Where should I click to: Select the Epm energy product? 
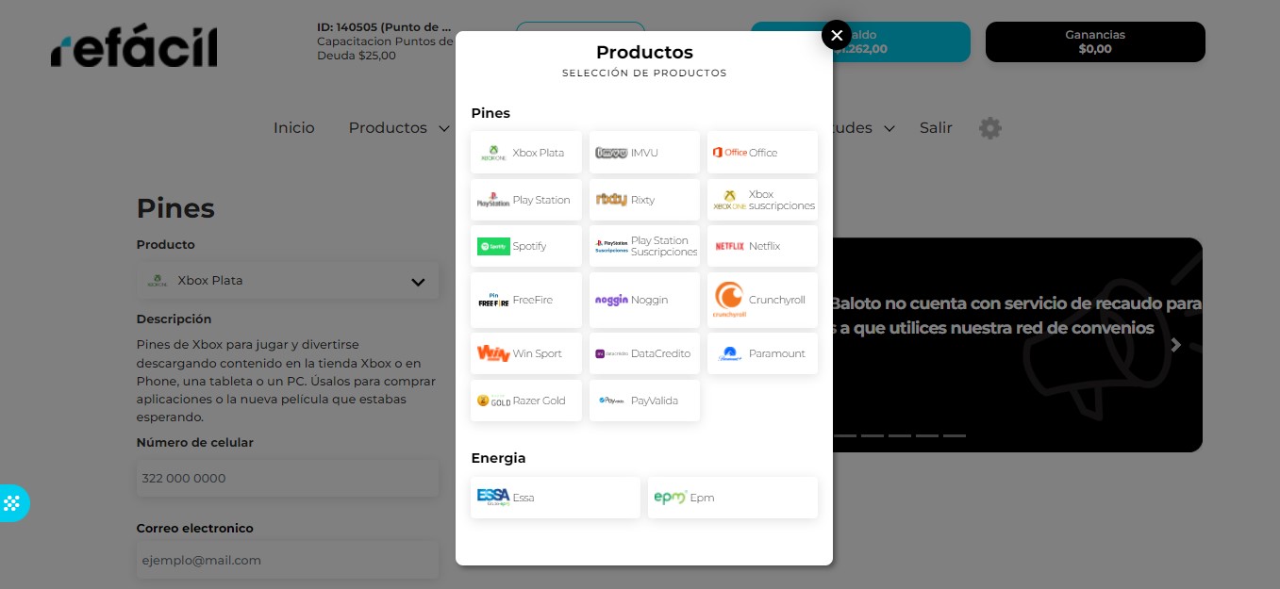tap(733, 498)
